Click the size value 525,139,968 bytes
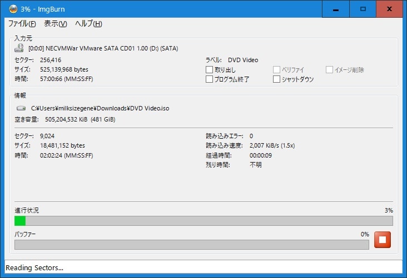This screenshot has height=278, width=407. [64, 69]
